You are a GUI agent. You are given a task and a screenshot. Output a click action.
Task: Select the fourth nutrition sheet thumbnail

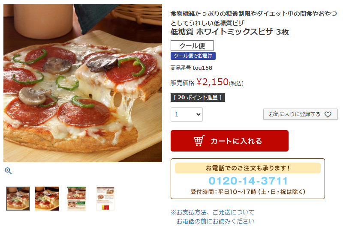click(105, 199)
